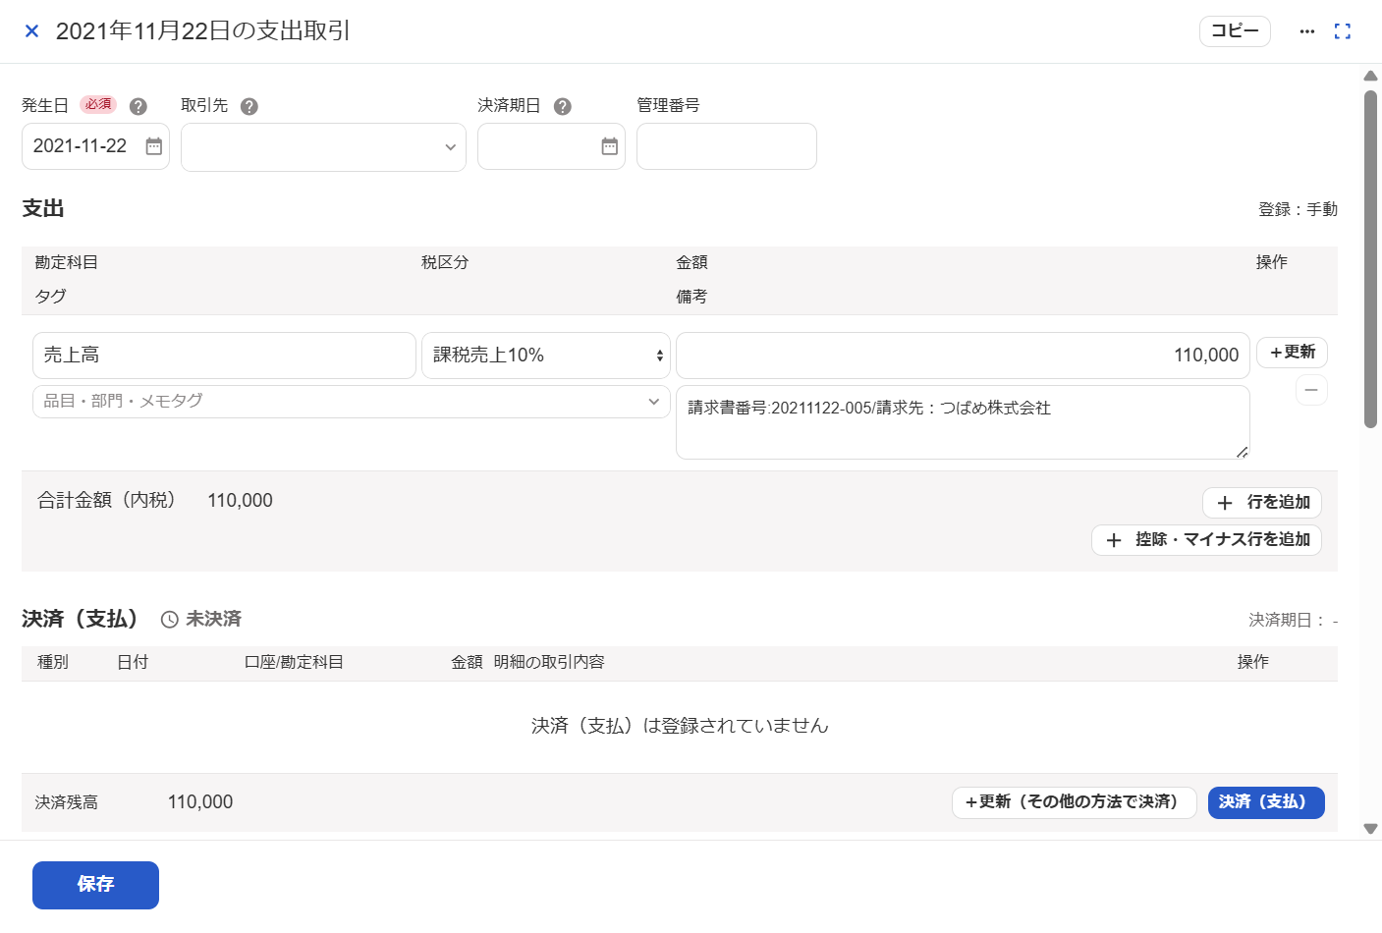Click the 決済残高 label
This screenshot has height=933, width=1382.
[66, 802]
